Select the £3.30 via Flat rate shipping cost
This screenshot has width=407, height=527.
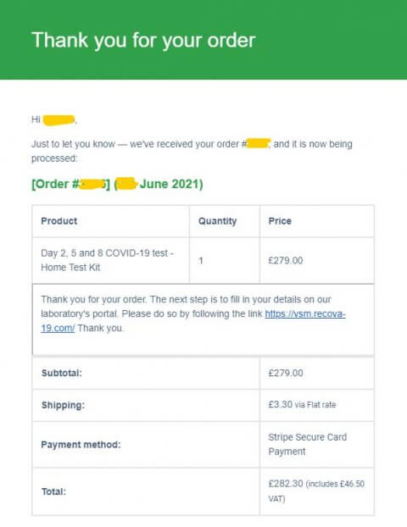point(302,404)
